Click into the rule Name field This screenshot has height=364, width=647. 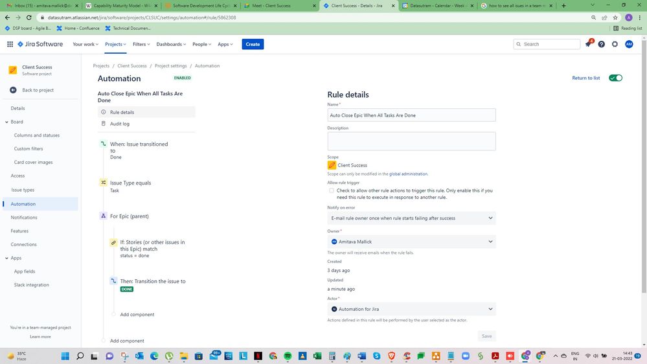pos(411,115)
